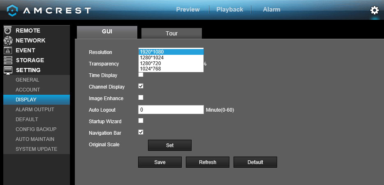Click the Auto Logout minutes field
The height and width of the screenshot is (185, 384).
171,110
